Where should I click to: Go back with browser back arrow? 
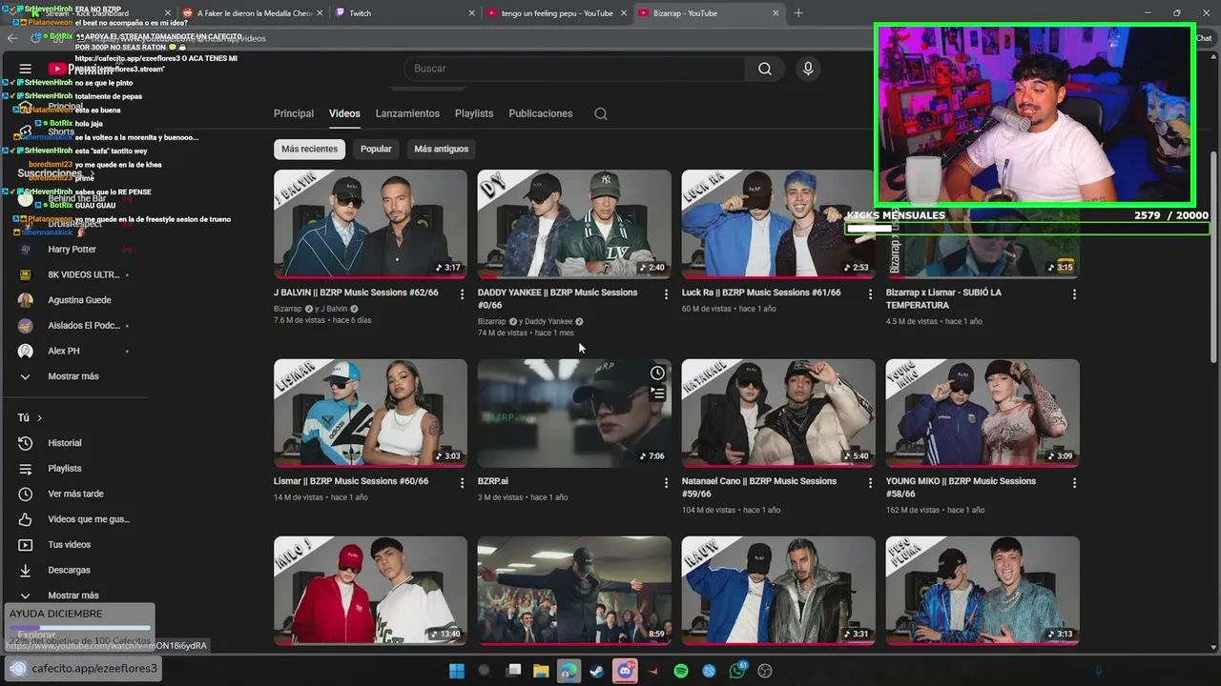pos(12,38)
